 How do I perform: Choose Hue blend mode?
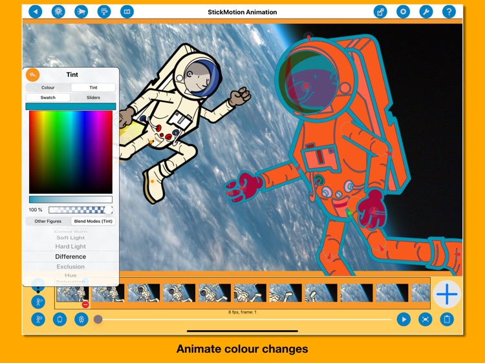pyautogui.click(x=70, y=275)
